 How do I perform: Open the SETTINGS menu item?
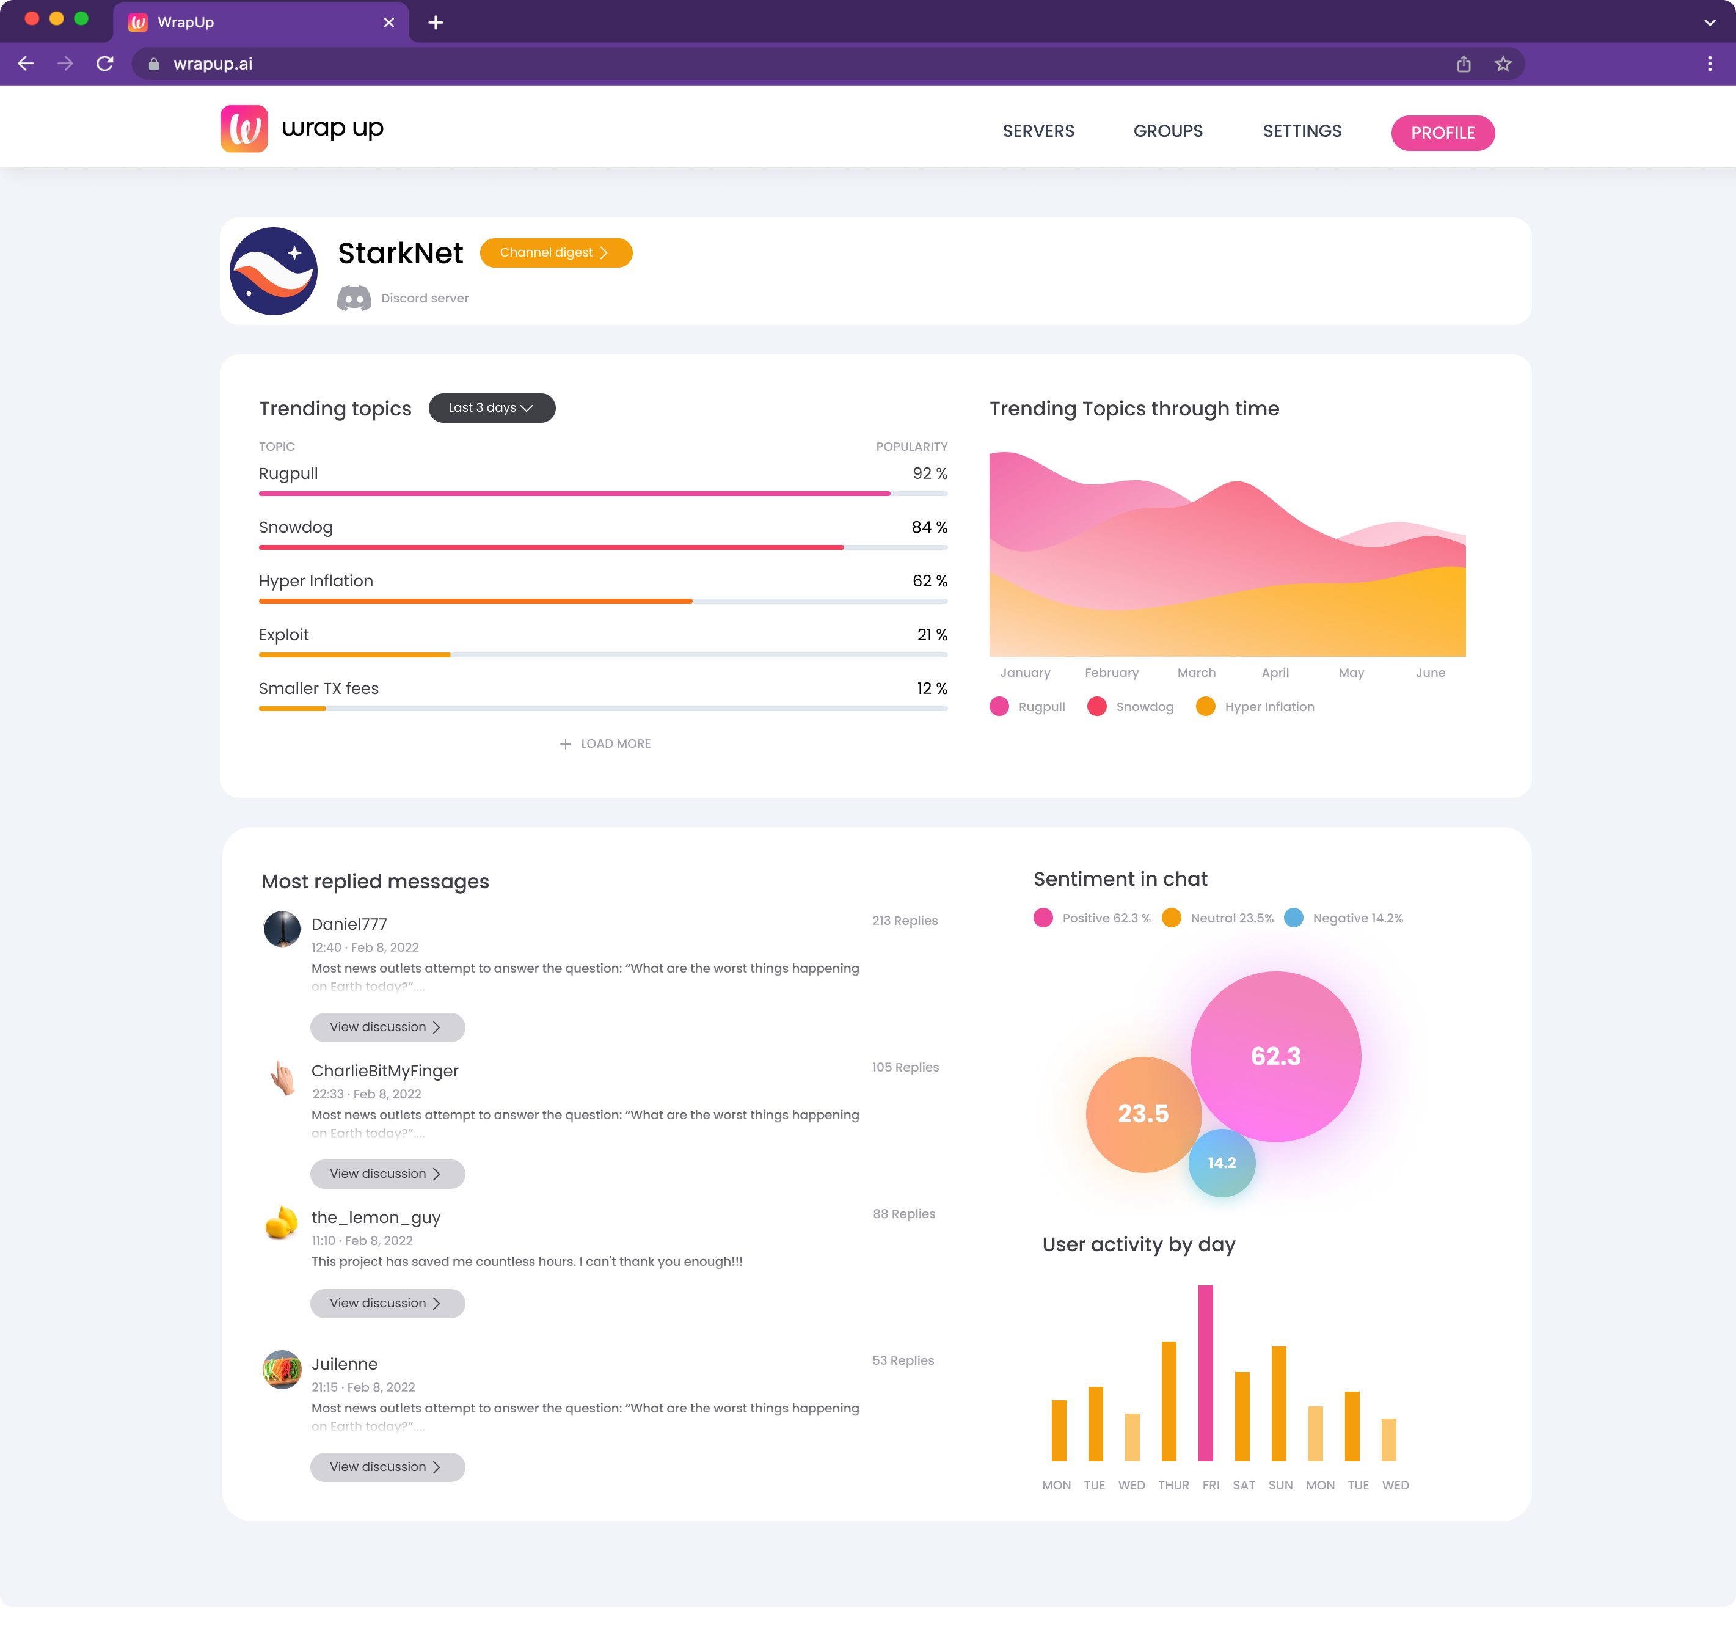point(1302,132)
